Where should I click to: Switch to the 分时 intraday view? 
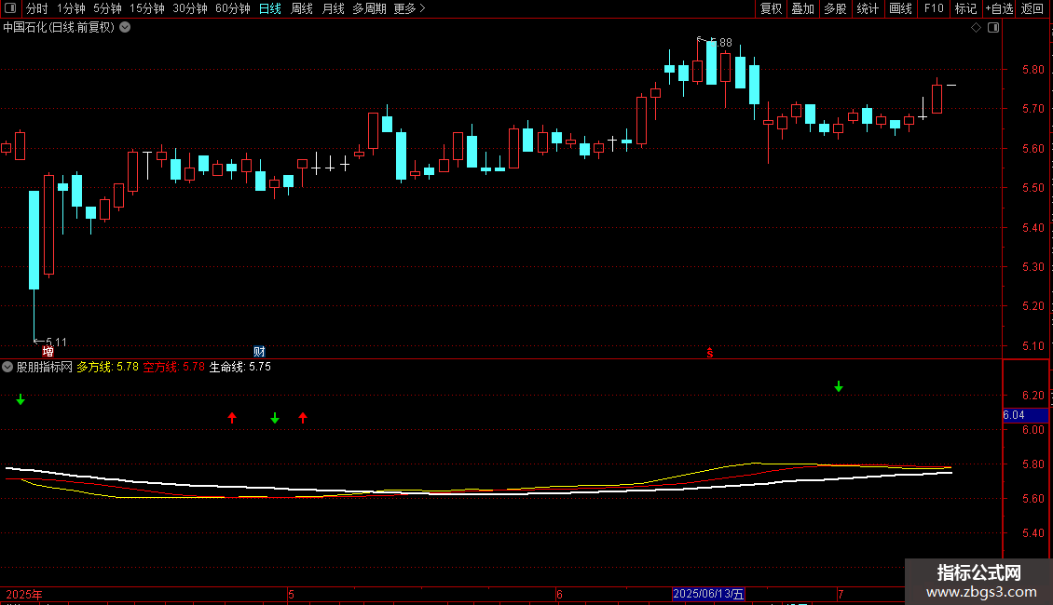37,8
